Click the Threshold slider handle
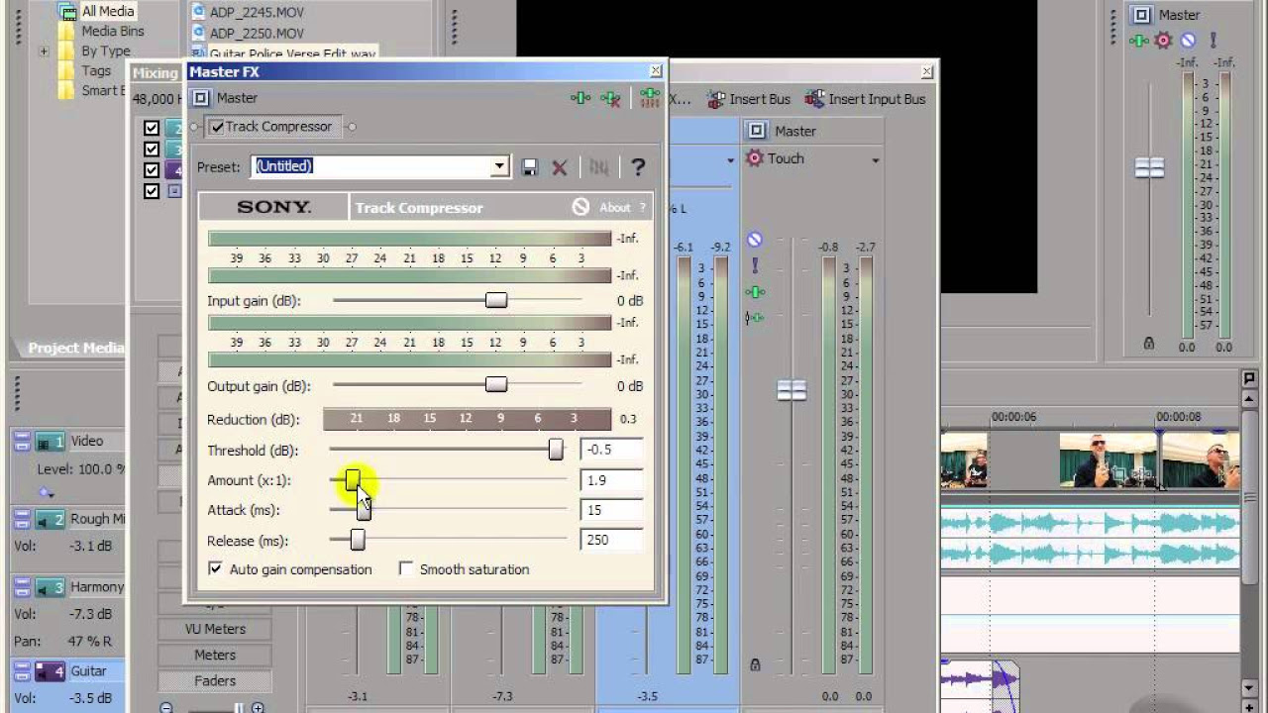 pyautogui.click(x=555, y=450)
